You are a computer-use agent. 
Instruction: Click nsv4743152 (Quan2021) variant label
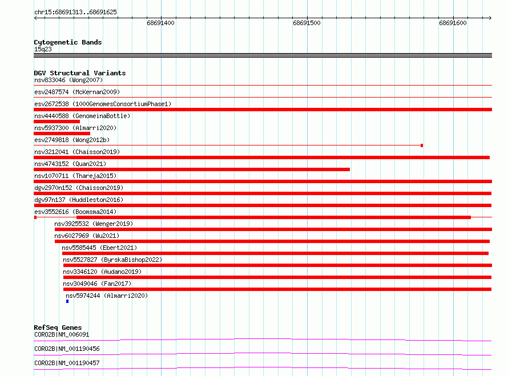pyautogui.click(x=70, y=164)
